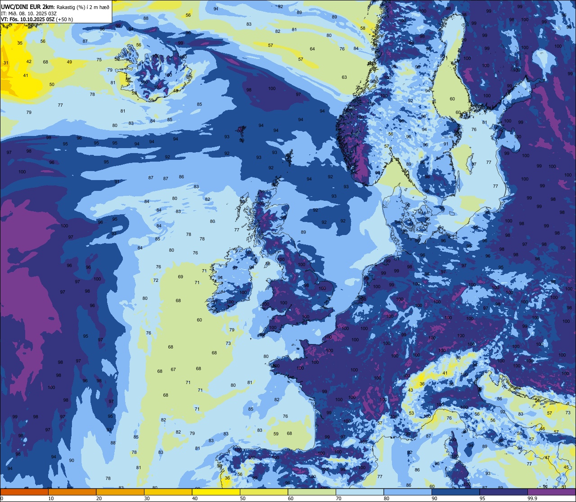Click the '69' humidity value west of Ireland
This screenshot has height=502, width=576.
coord(180,277)
